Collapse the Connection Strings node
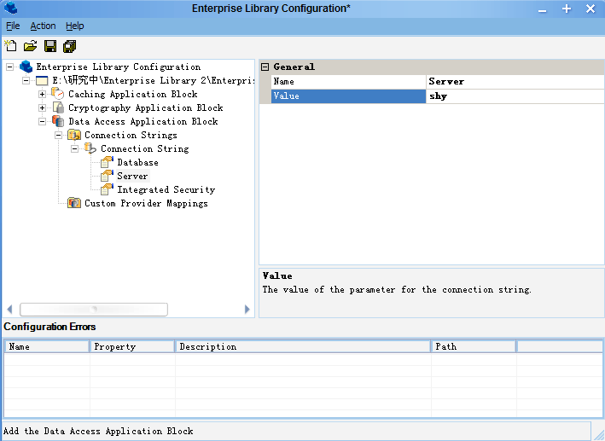605x441 pixels. [58, 135]
